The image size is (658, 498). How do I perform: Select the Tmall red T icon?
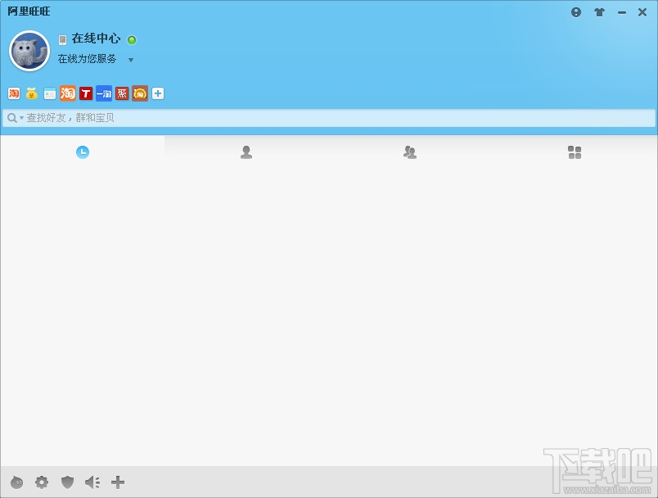click(85, 93)
